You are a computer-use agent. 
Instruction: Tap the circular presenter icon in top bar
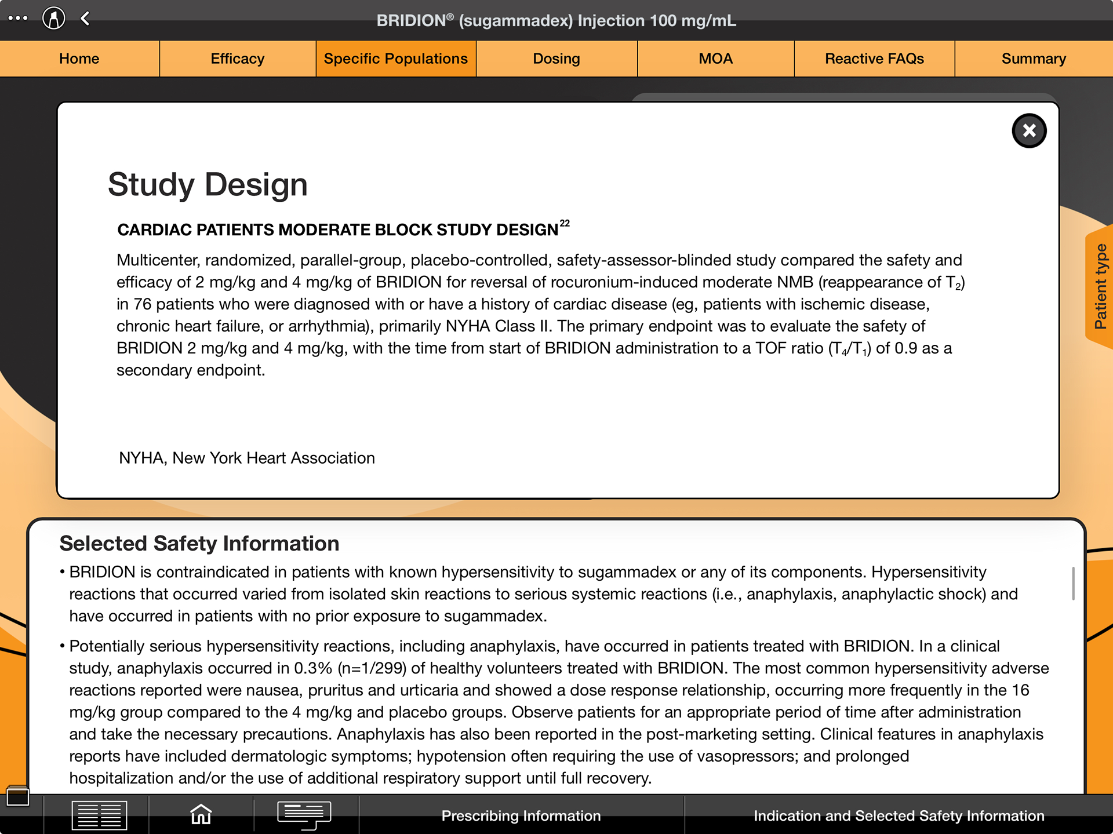tap(54, 19)
